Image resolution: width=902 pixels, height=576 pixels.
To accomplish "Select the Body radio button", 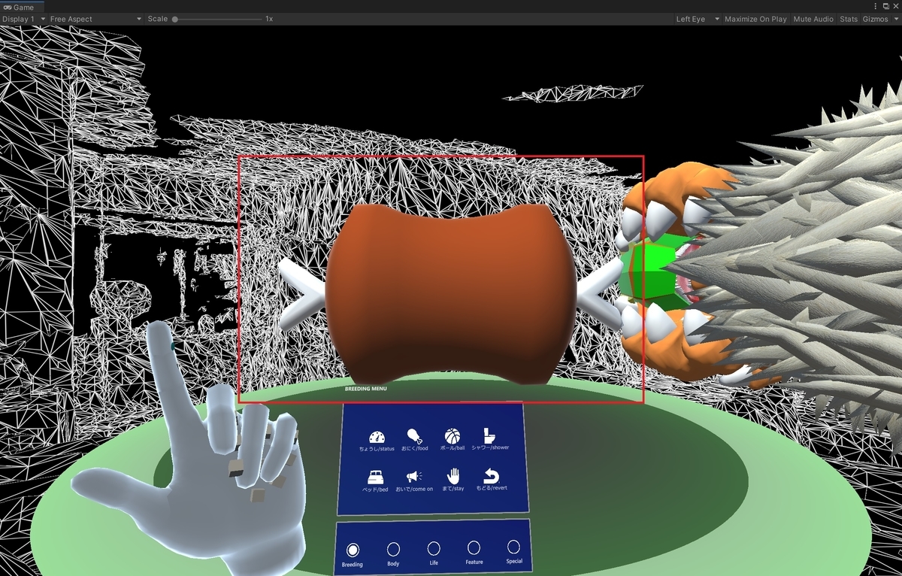I will (393, 550).
